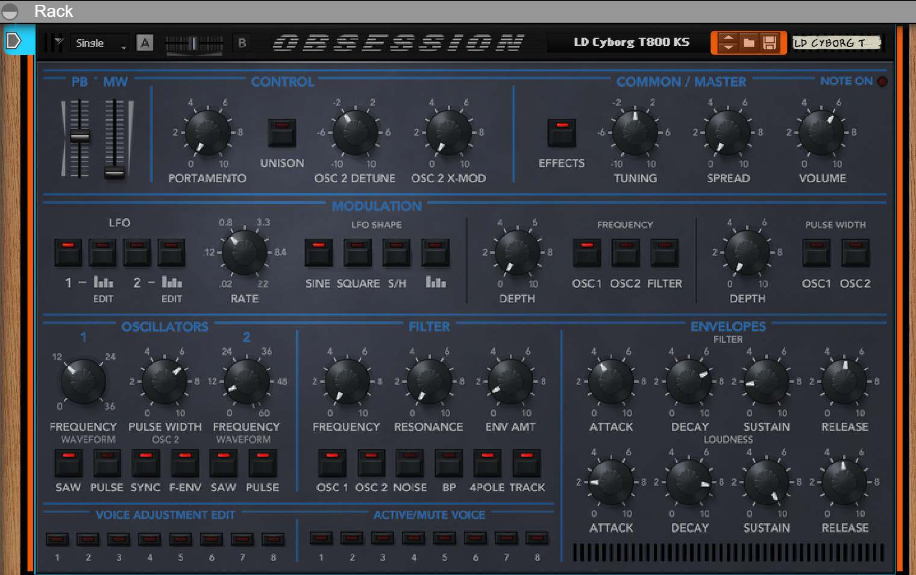Select snapshot A
Image resolution: width=916 pixels, height=575 pixels.
(145, 43)
